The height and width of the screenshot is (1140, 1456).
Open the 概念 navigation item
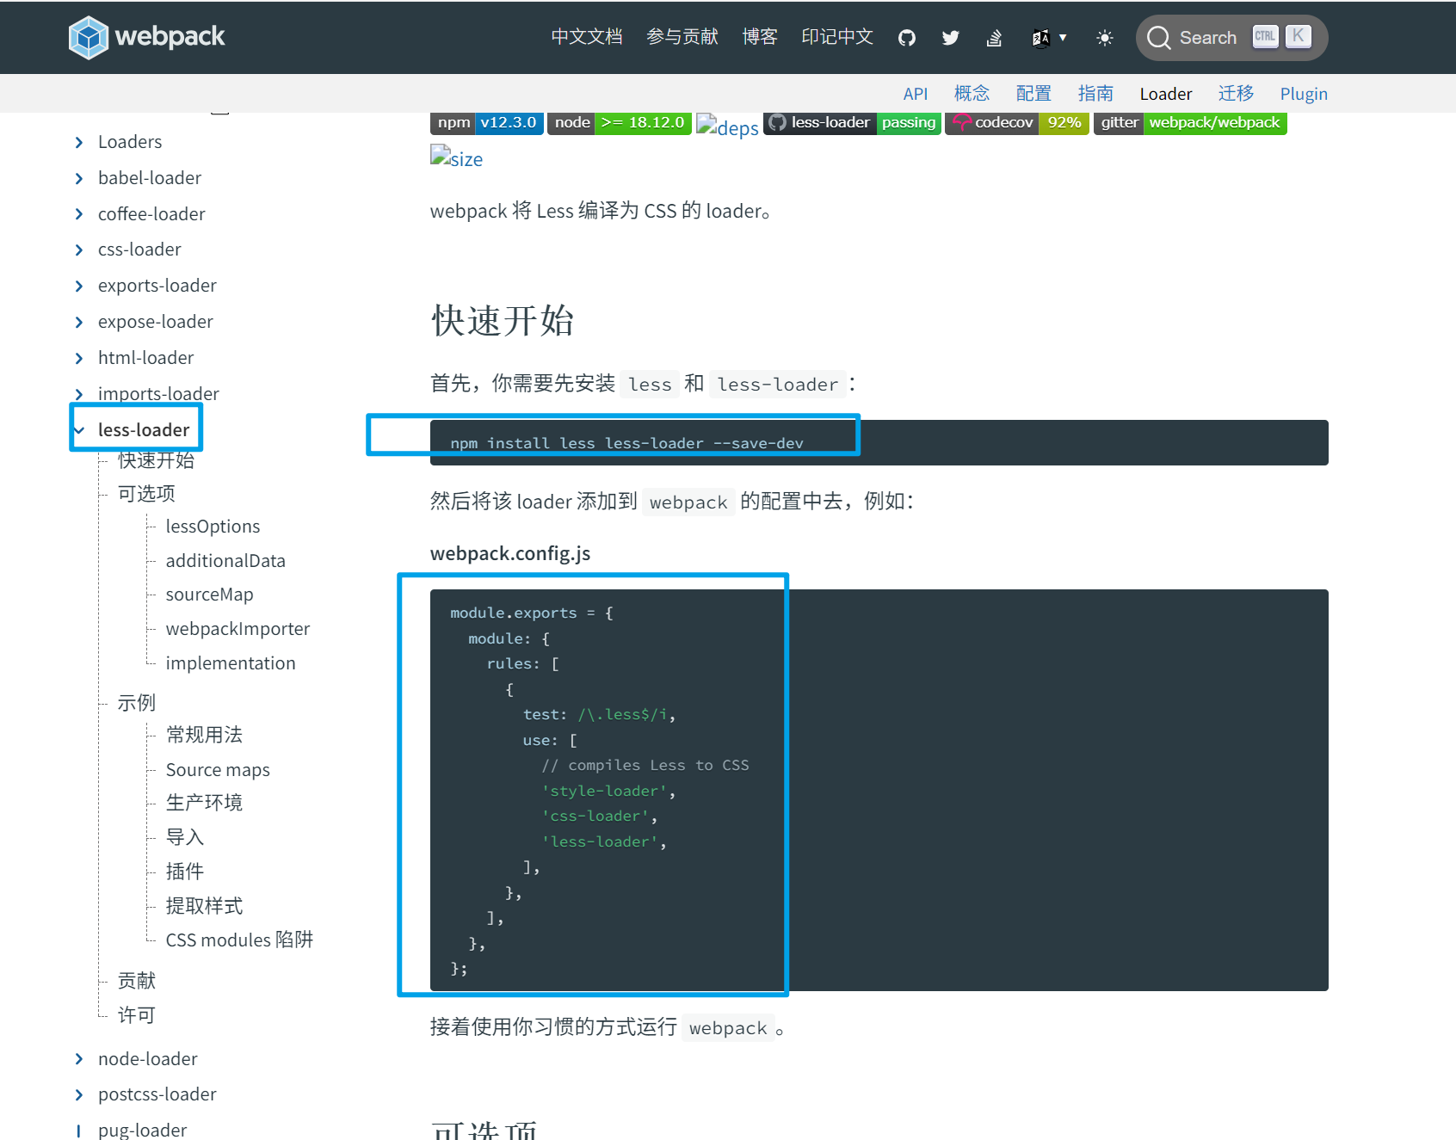972,93
